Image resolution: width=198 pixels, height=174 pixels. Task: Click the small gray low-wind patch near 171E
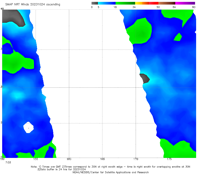click(145, 78)
